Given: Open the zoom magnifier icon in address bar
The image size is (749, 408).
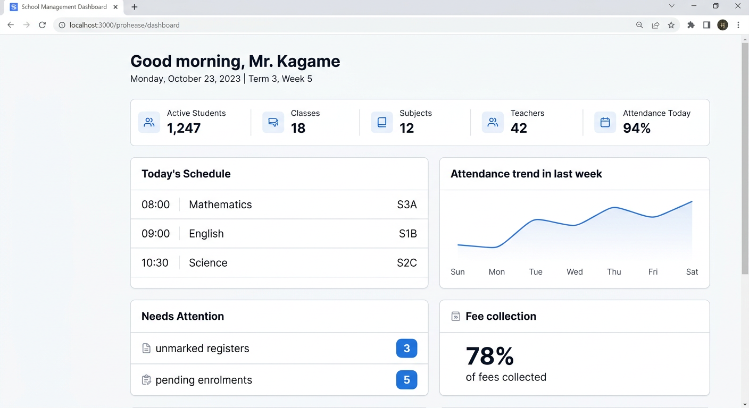Looking at the screenshot, I should 639,25.
